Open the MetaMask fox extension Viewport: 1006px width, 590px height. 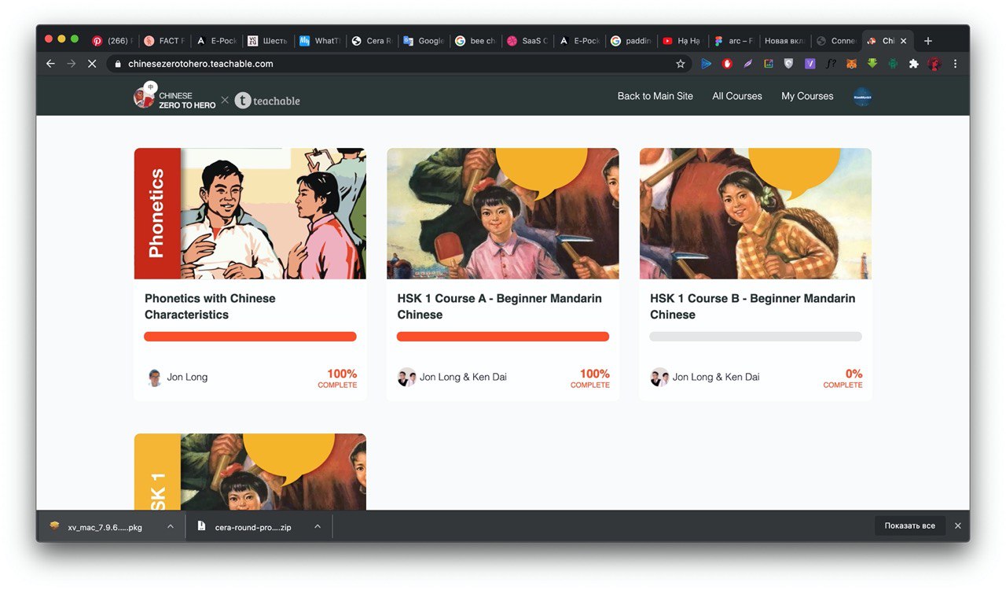coord(851,64)
